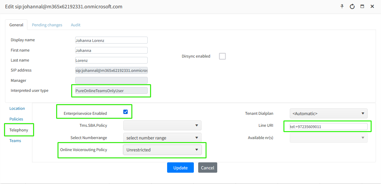Click the refresh icon in title bar
The width and height of the screenshot is (381, 184).
click(352, 7)
